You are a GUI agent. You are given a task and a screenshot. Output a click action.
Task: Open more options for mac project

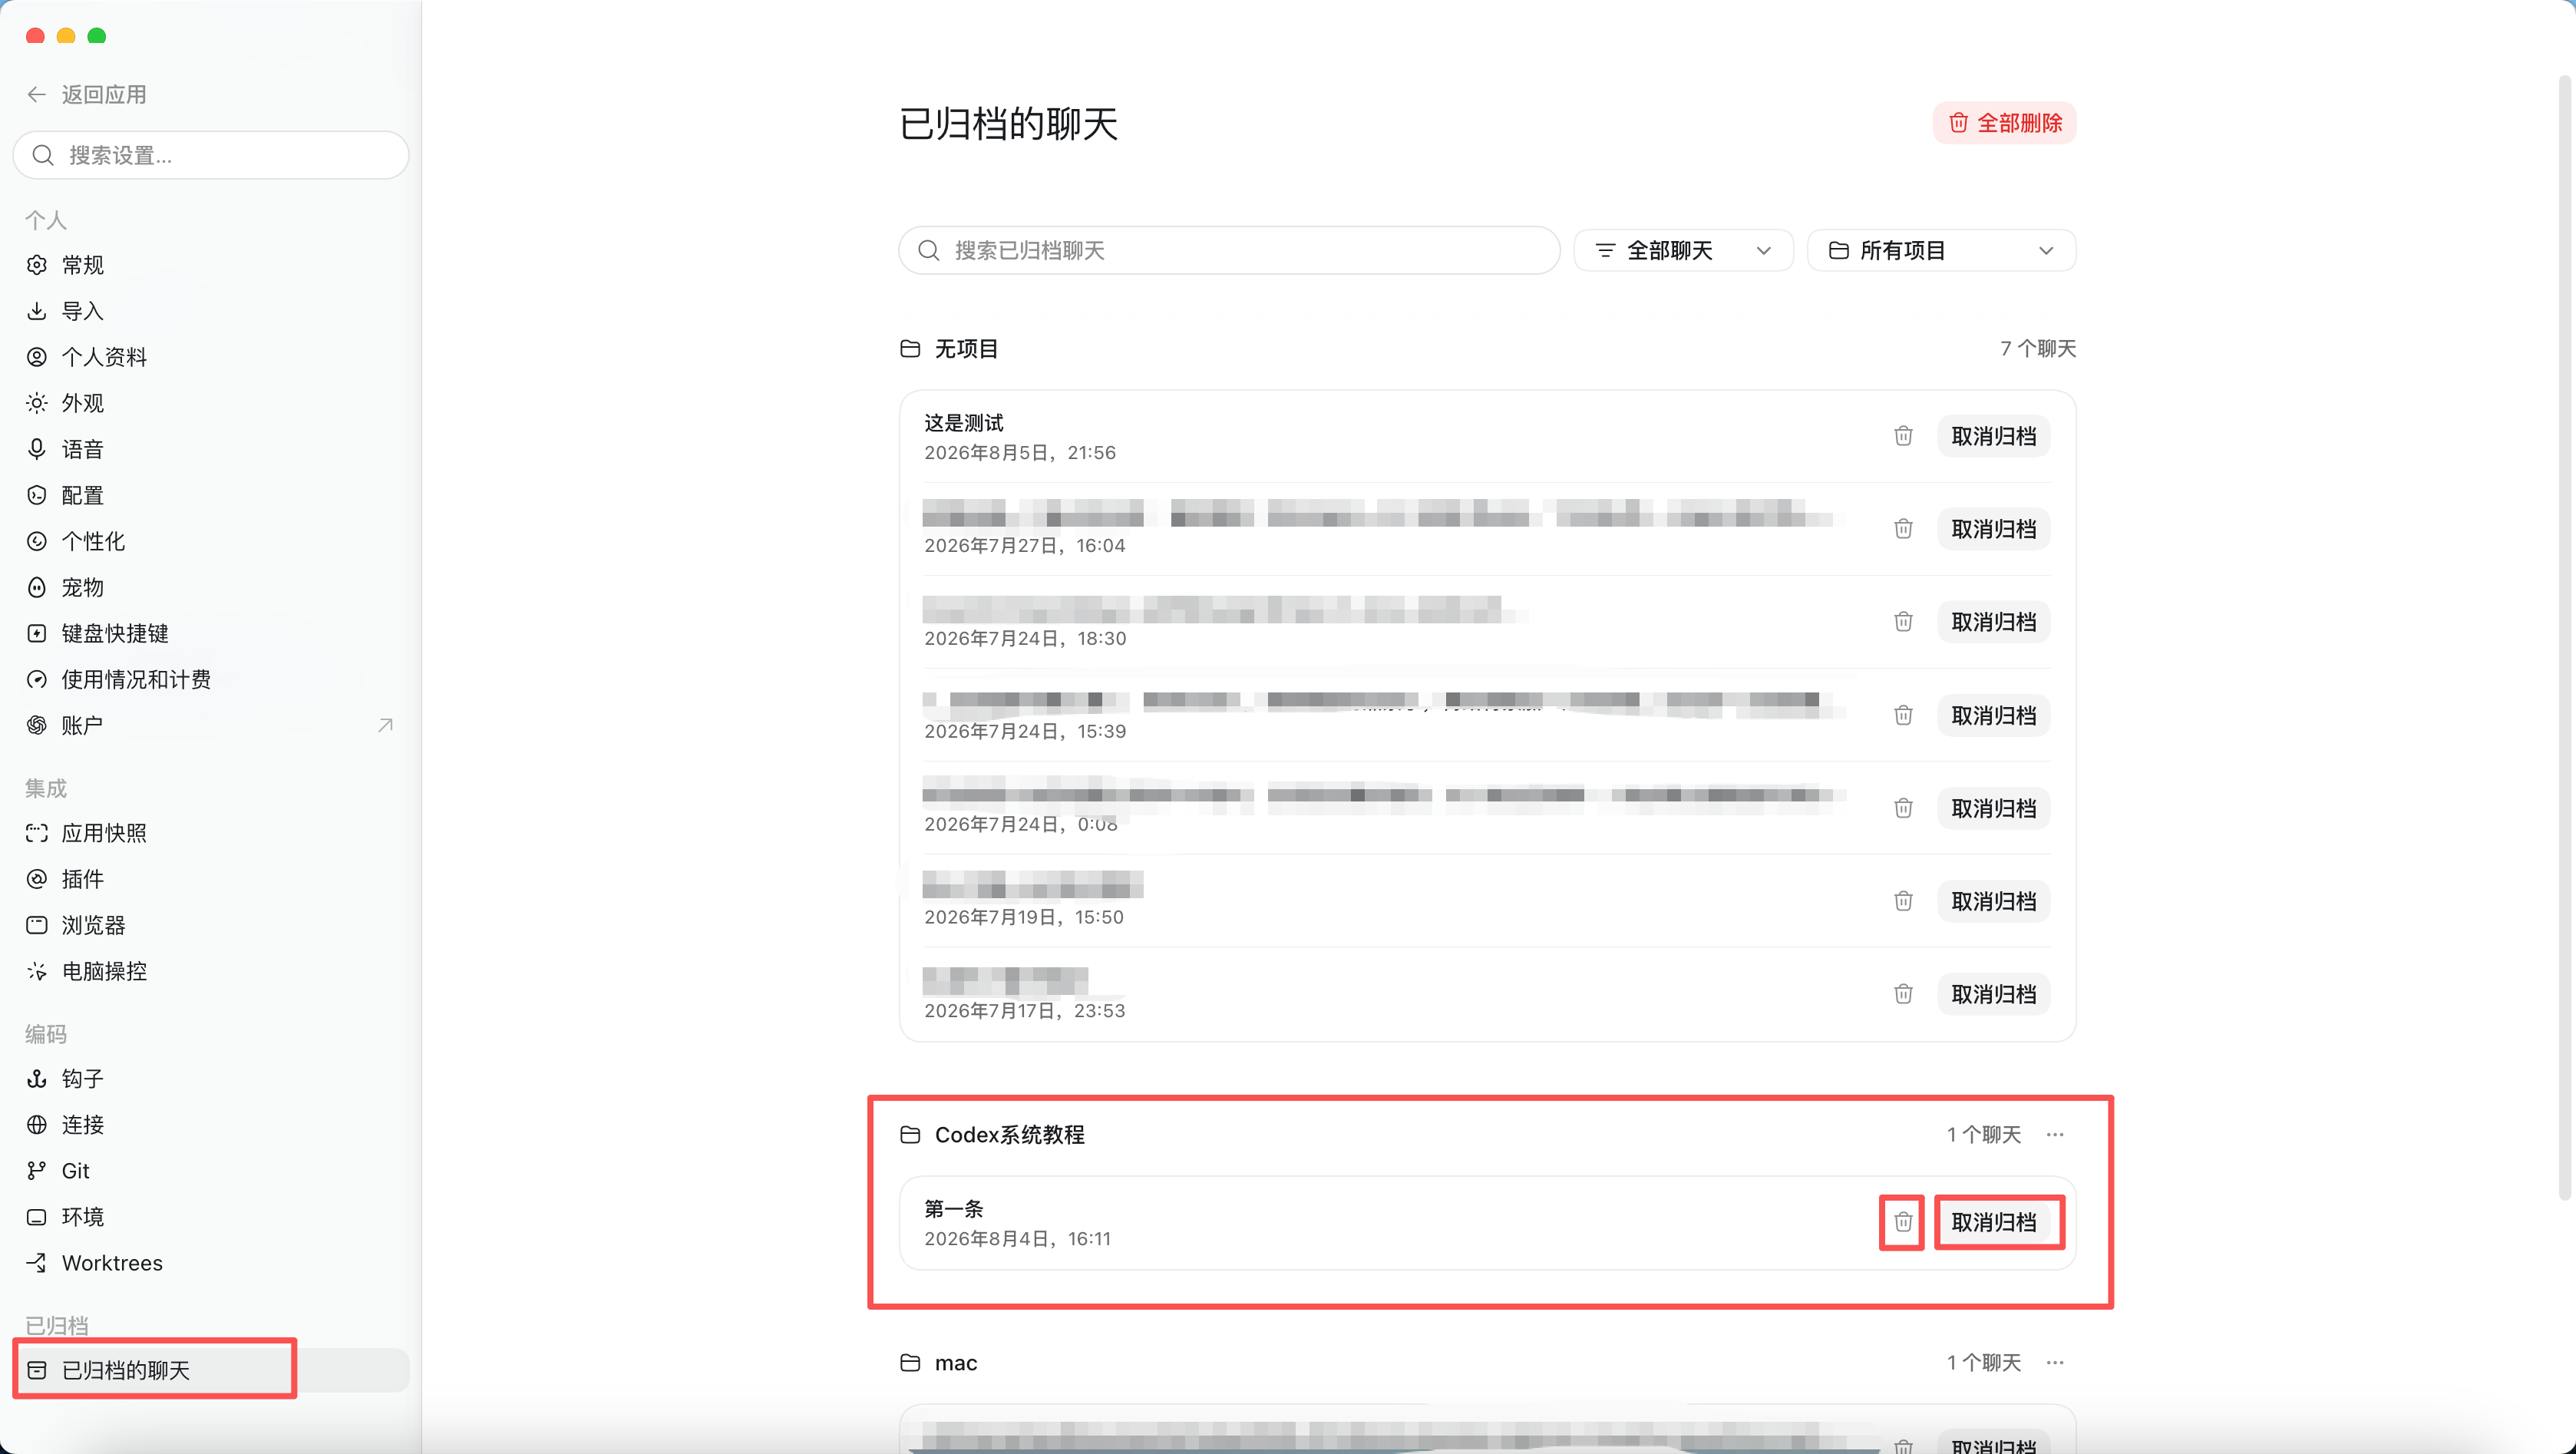2055,1362
